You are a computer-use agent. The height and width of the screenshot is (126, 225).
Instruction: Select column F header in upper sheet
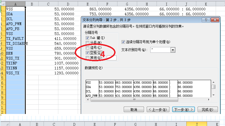pyautogui.click(x=107, y=4)
